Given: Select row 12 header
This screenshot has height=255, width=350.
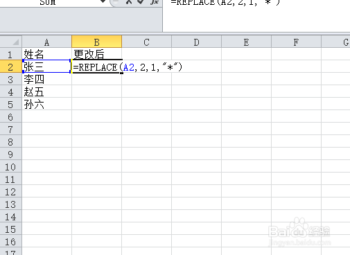Looking at the screenshot, I should point(11,191).
